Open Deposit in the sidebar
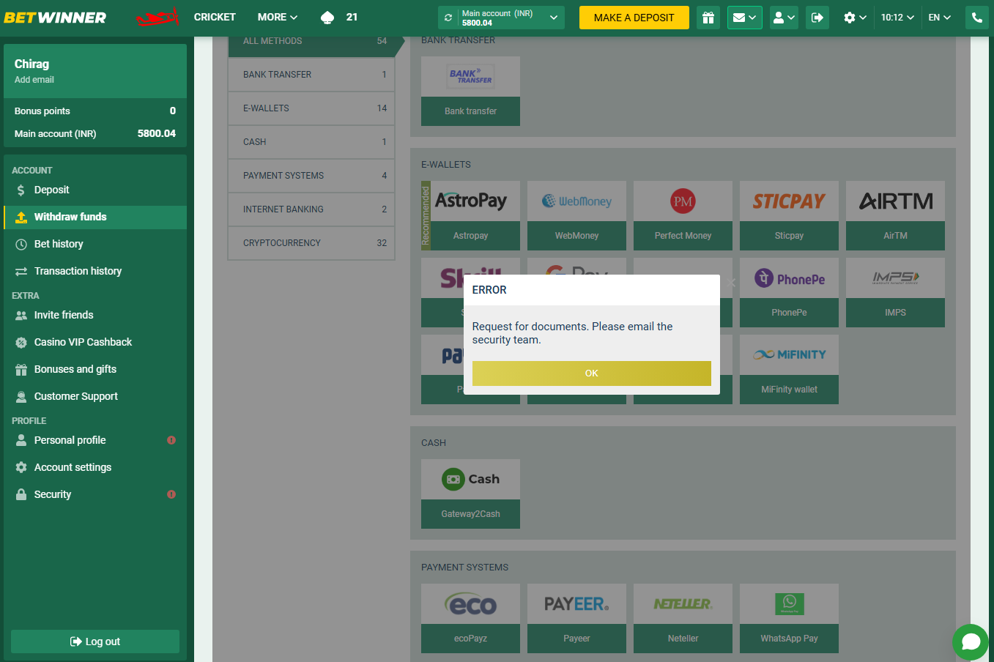The height and width of the screenshot is (662, 994). tap(95, 190)
